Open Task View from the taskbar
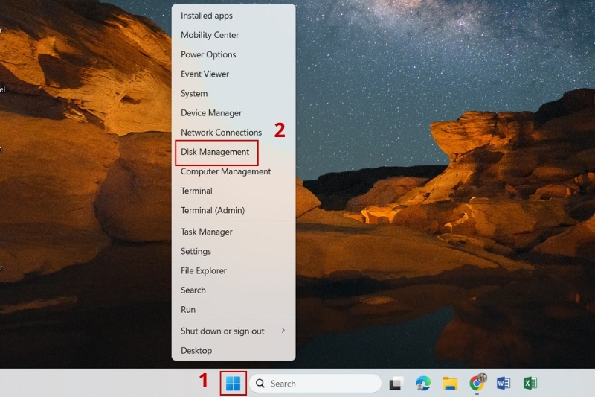The width and height of the screenshot is (595, 397). [x=396, y=384]
